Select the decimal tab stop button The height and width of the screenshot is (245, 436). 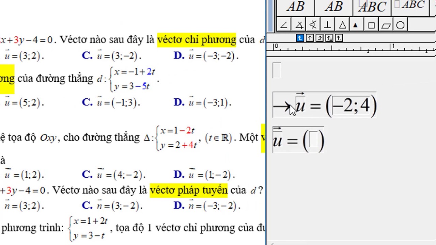[x=339, y=38]
